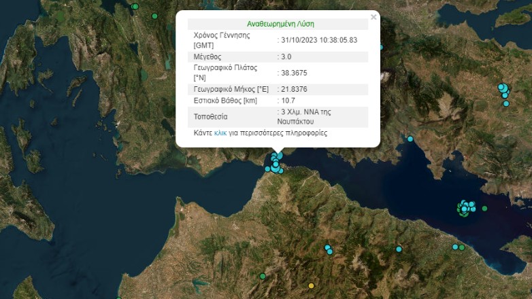Click the 'Τοποθεσία' label
Viewport: 532px width, 299px height.
(x=210, y=117)
